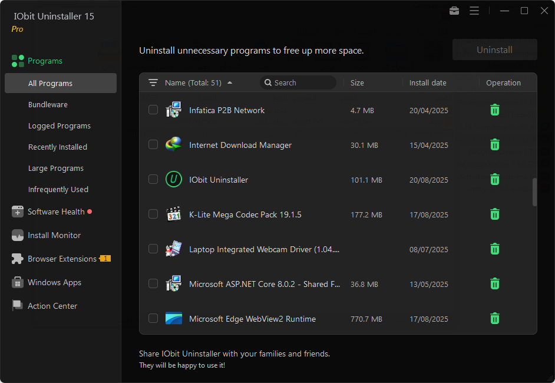Image resolution: width=555 pixels, height=383 pixels.
Task: Tick the Microsoft Edge WebView2 Runtime checkbox
Action: [153, 318]
